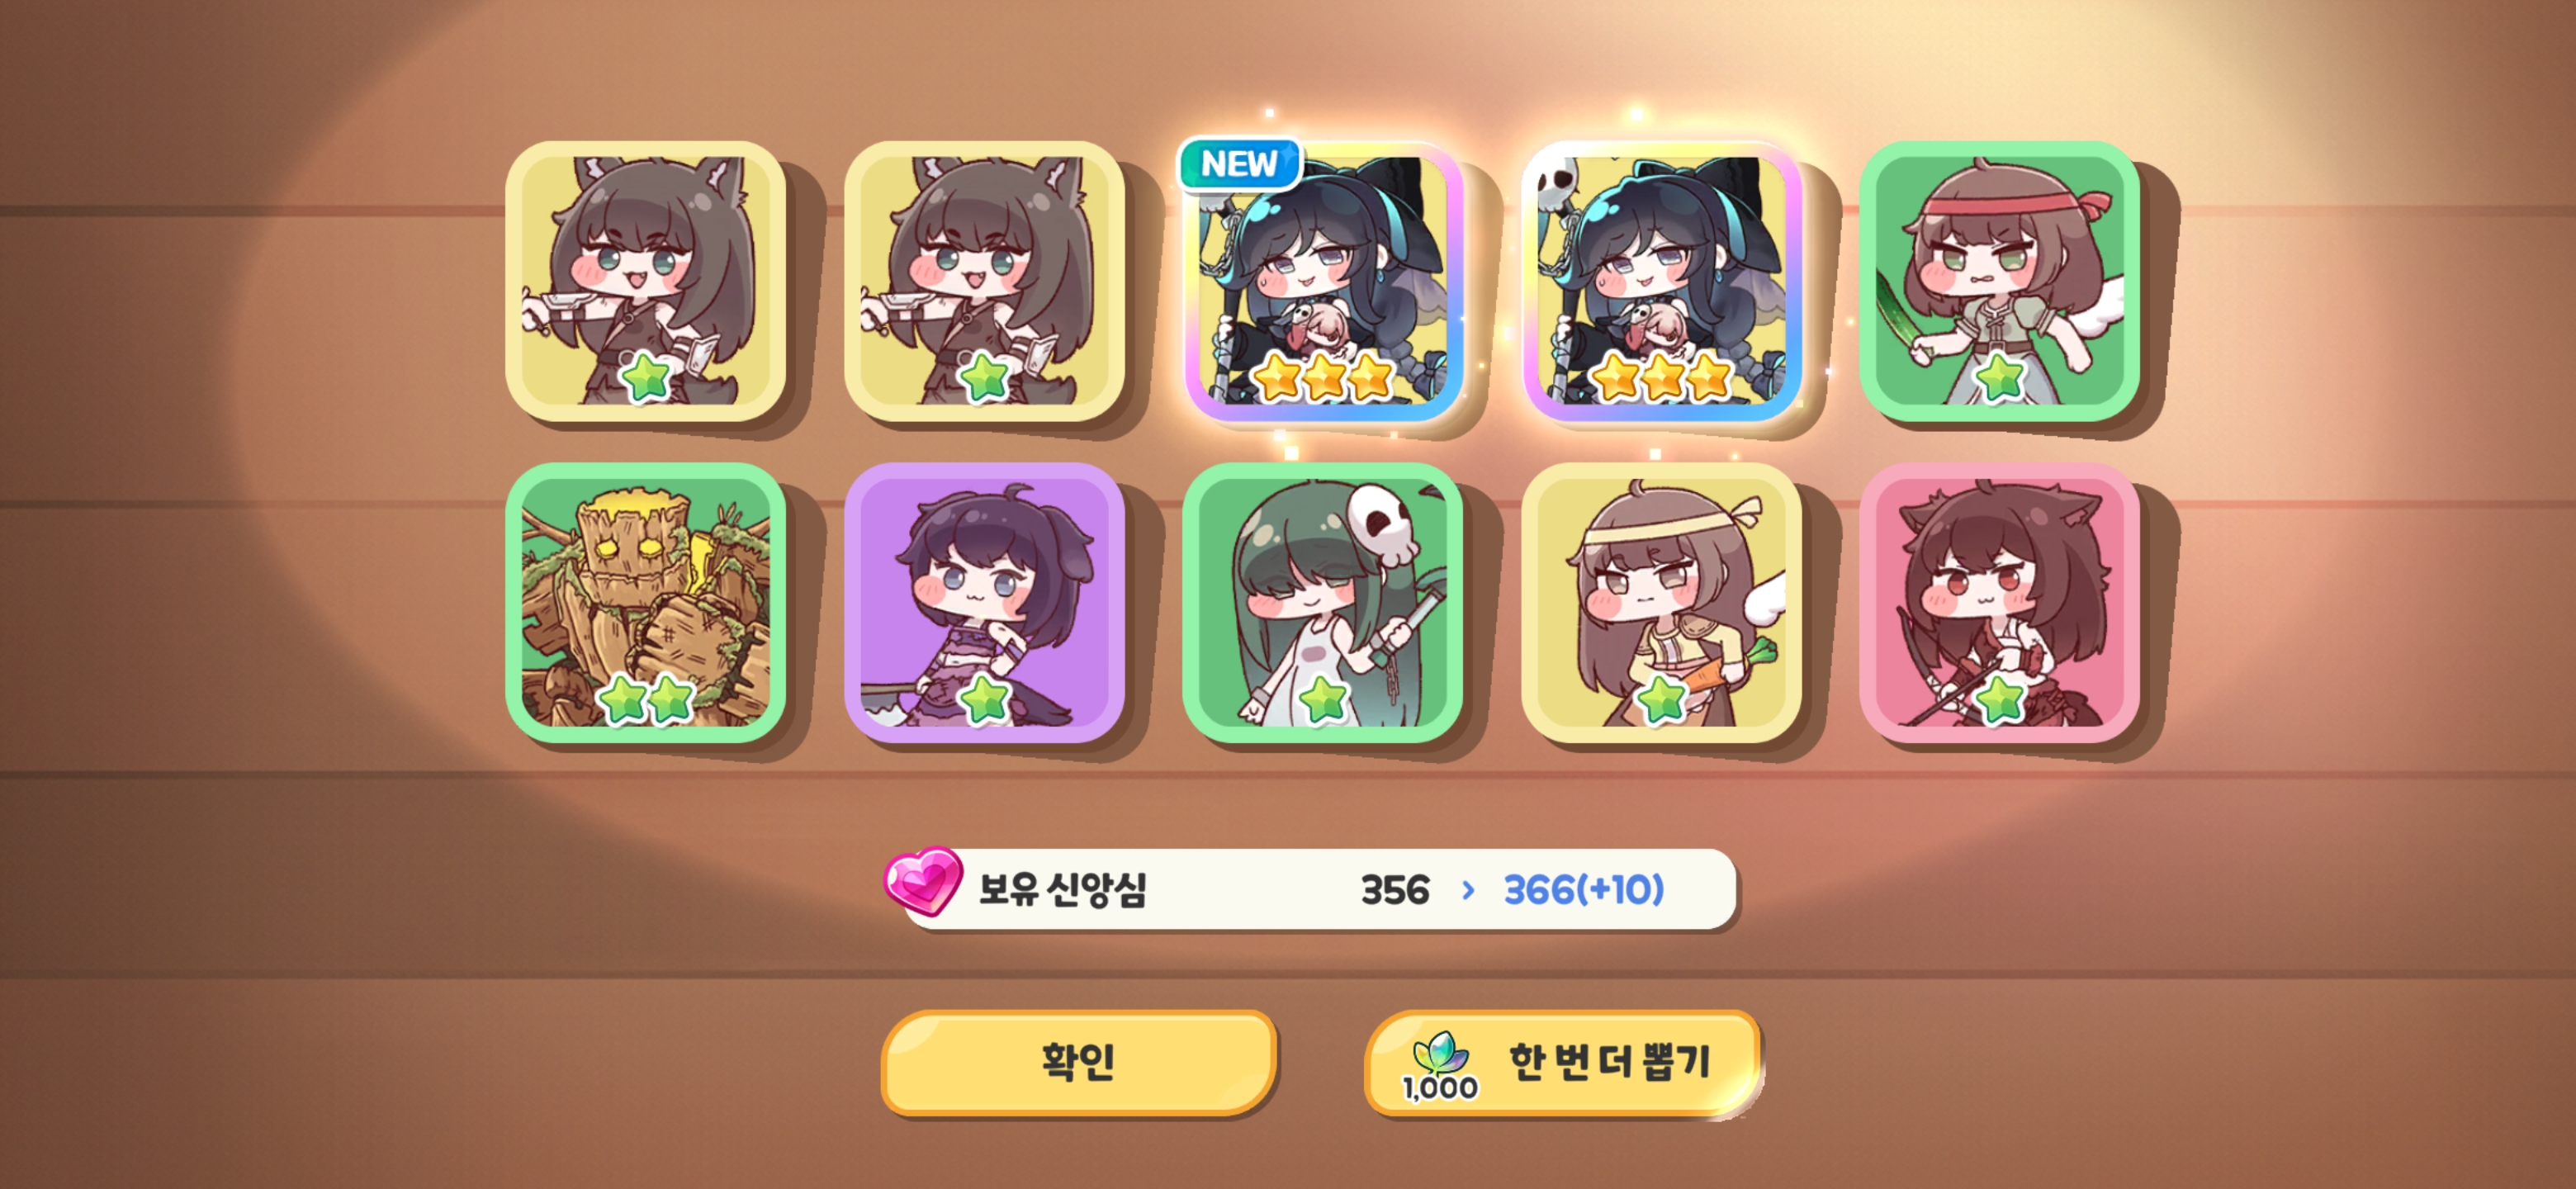Click the 한 번 더 뽑기 draw again button
Screen dimensions: 2576x1189
(1562, 1063)
